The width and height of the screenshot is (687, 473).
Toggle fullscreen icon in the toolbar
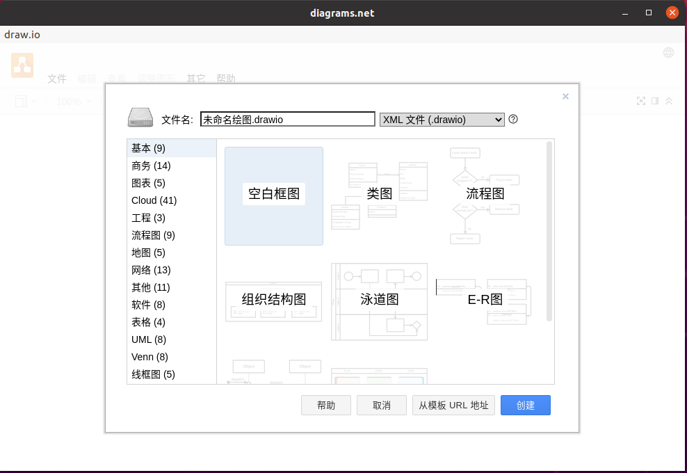641,102
